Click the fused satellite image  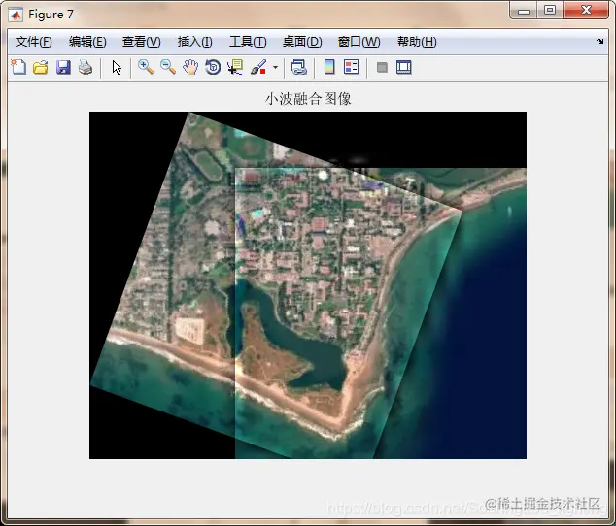click(x=308, y=285)
